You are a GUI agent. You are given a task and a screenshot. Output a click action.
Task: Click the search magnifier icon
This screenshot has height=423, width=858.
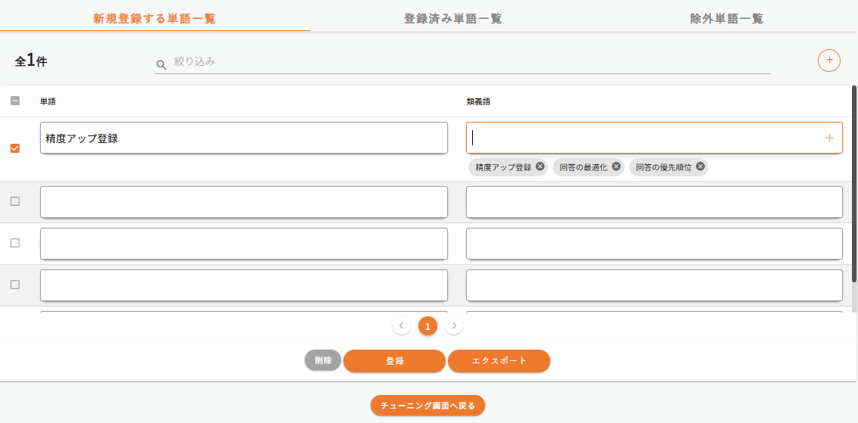(x=161, y=65)
